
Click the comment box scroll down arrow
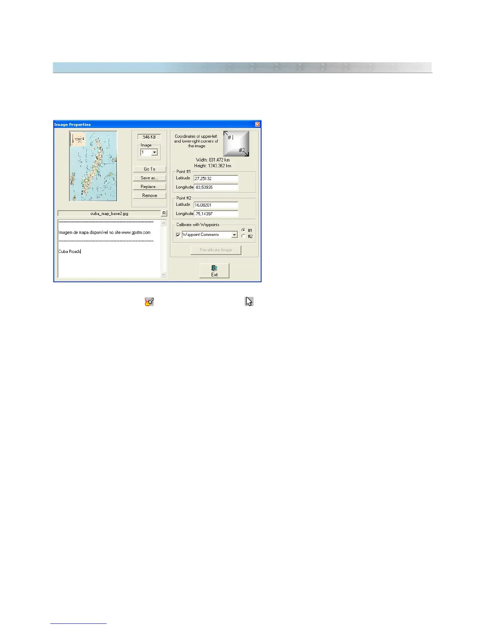pos(164,275)
